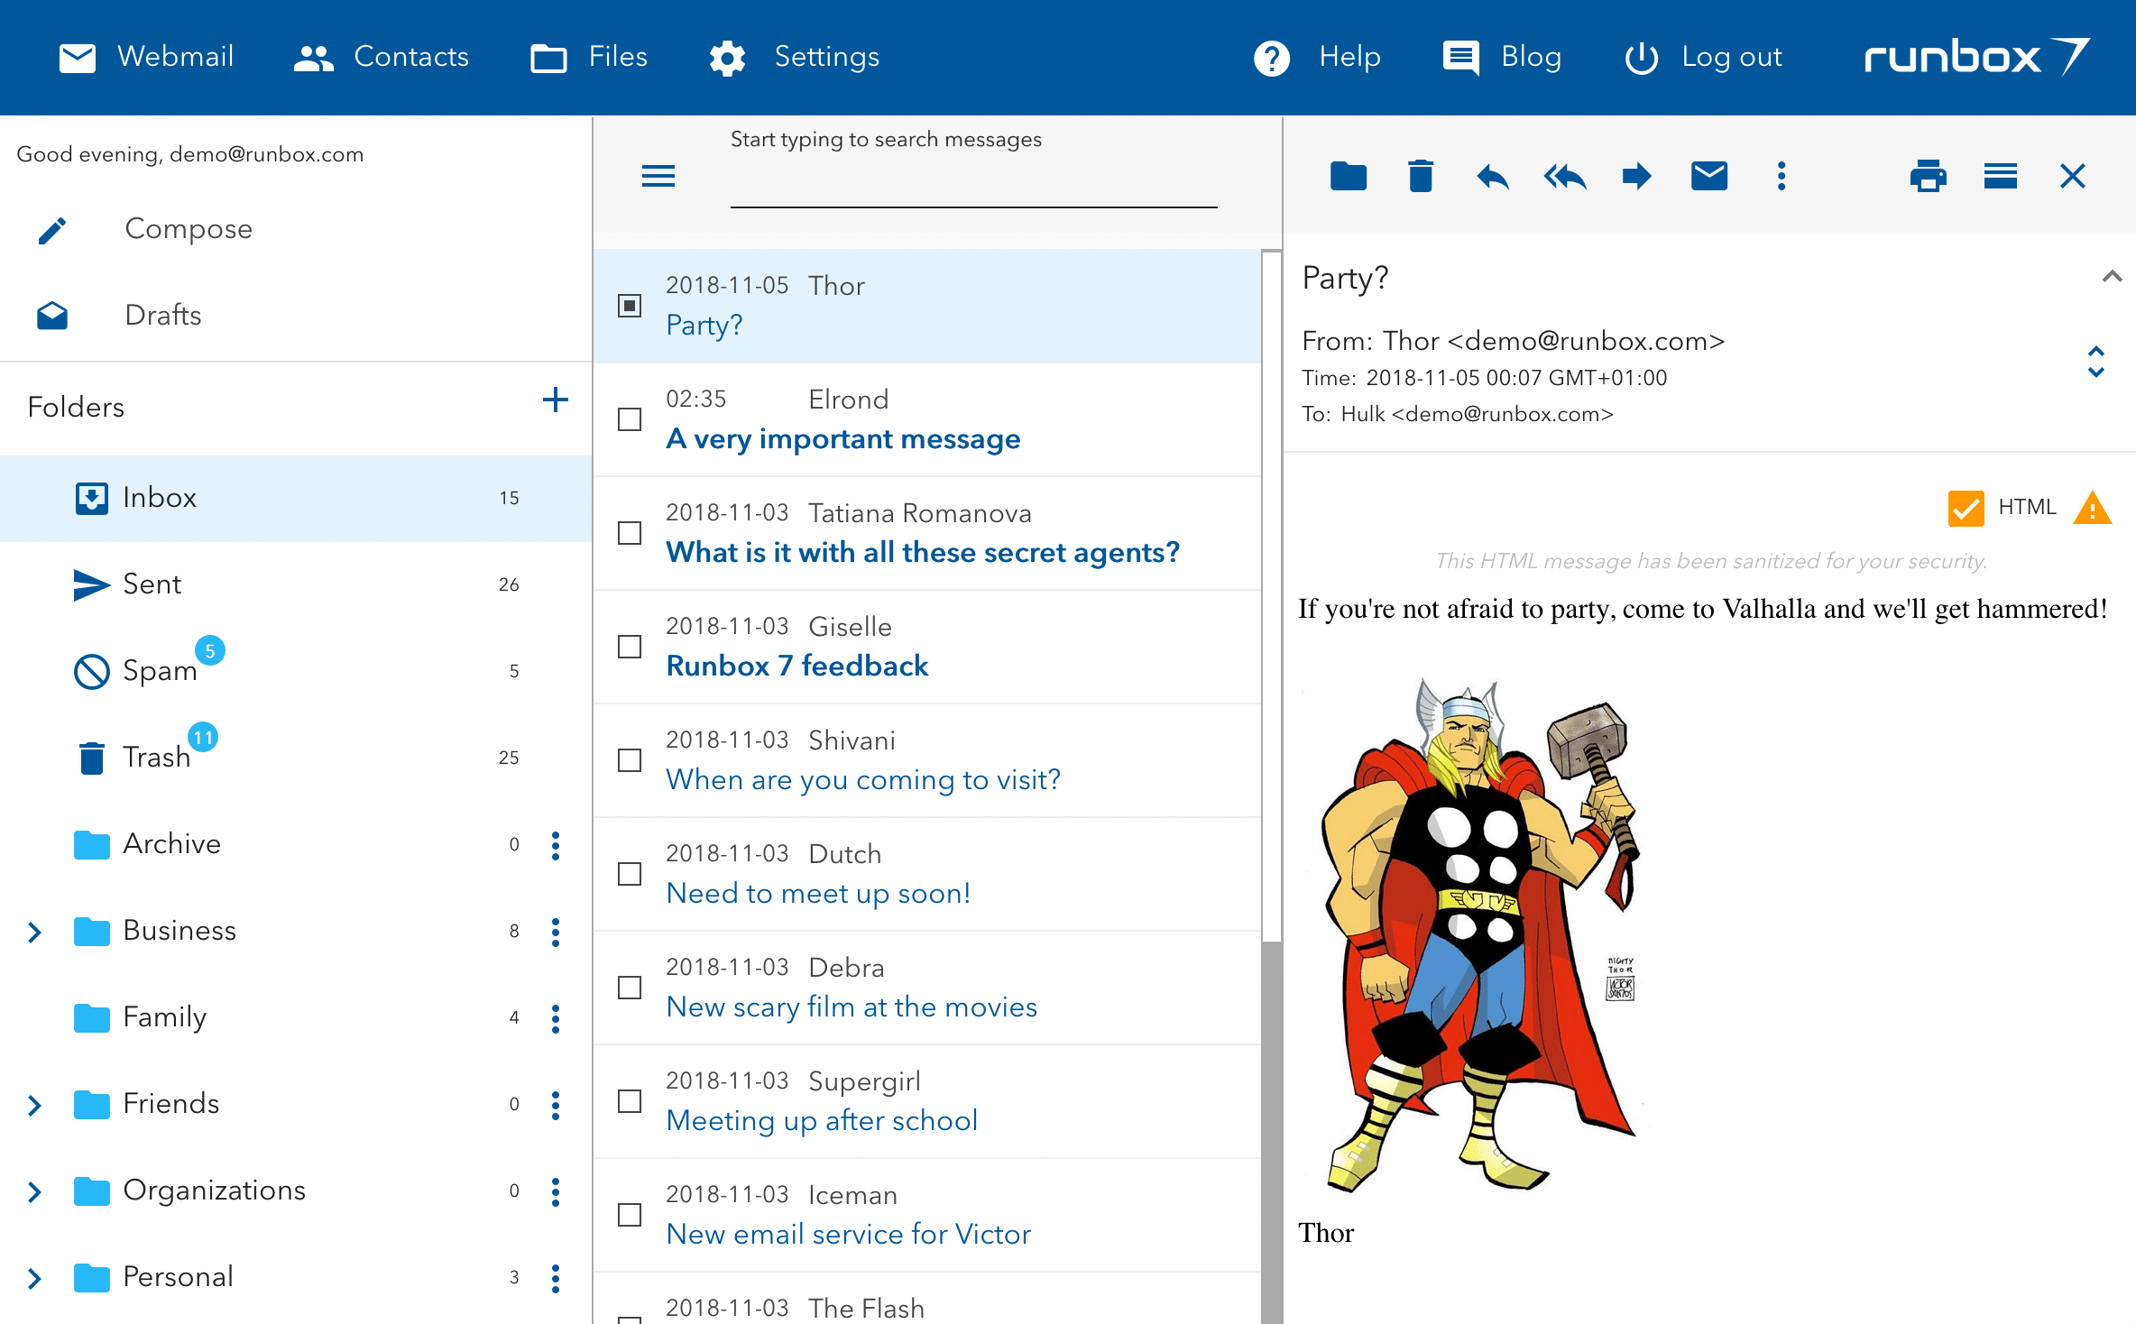This screenshot has width=2136, height=1324.
Task: Forward the open message
Action: point(1636,176)
